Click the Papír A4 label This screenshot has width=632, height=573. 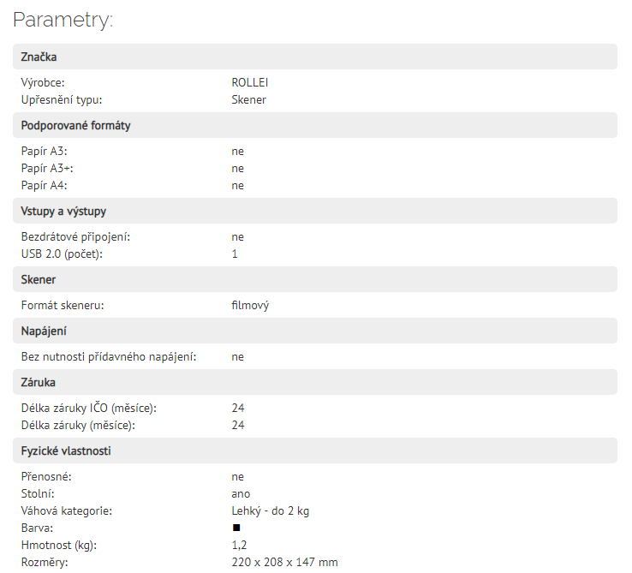(44, 185)
